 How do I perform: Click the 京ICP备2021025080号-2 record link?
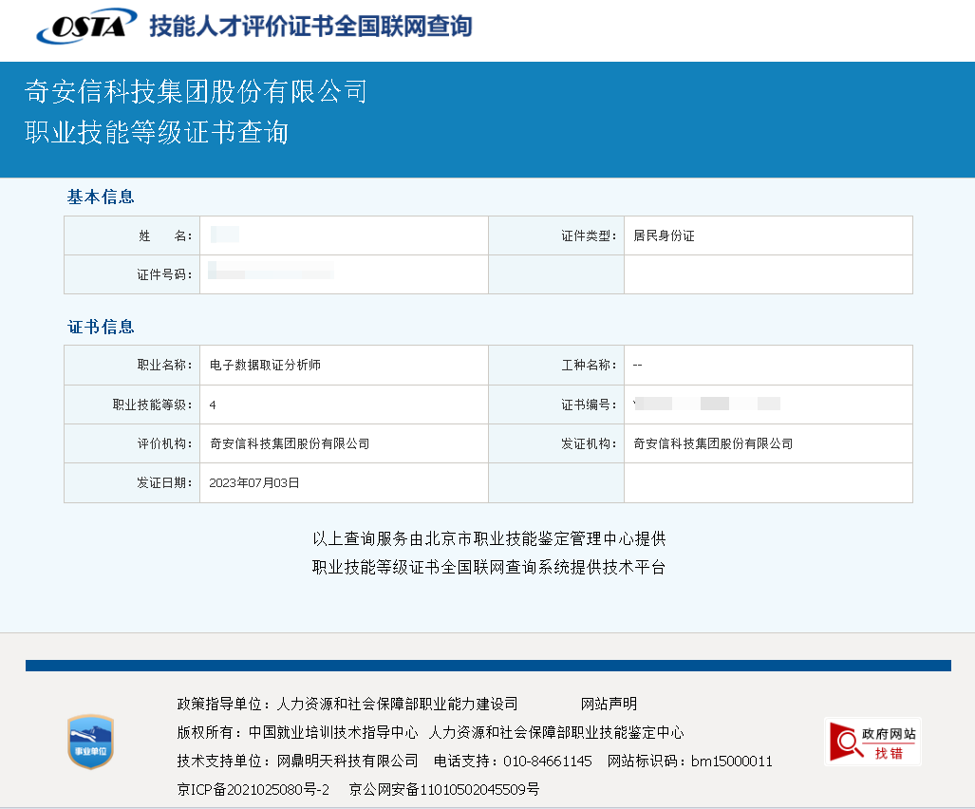pos(253,789)
